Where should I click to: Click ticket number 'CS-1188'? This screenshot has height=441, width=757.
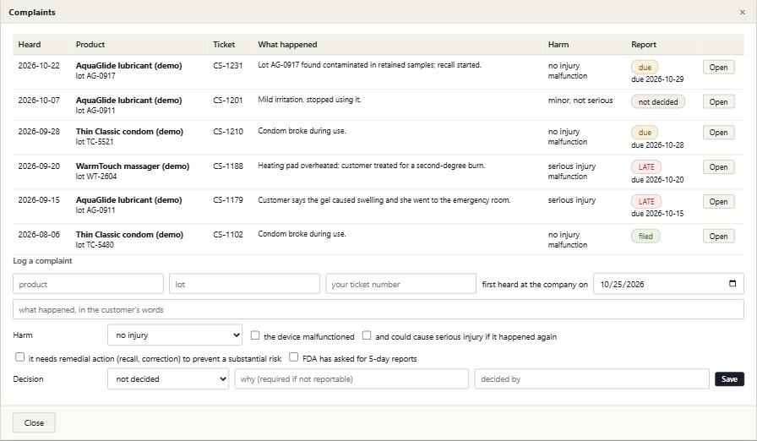pos(228,166)
